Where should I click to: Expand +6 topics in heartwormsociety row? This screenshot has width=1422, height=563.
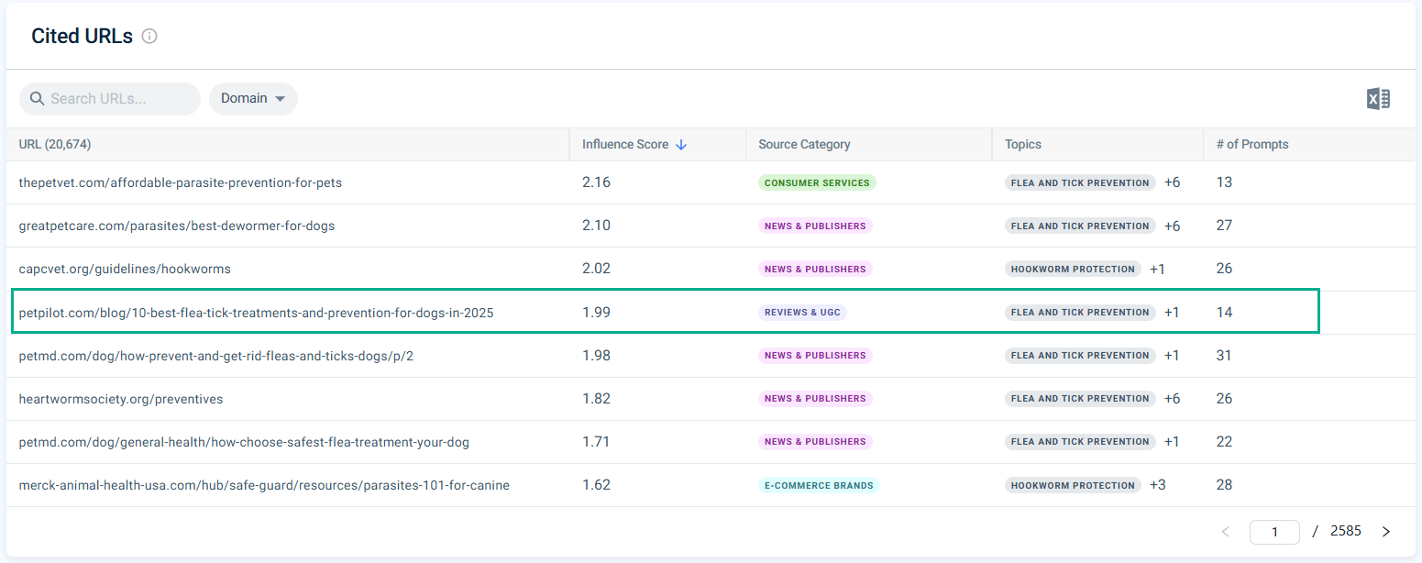pyautogui.click(x=1173, y=398)
